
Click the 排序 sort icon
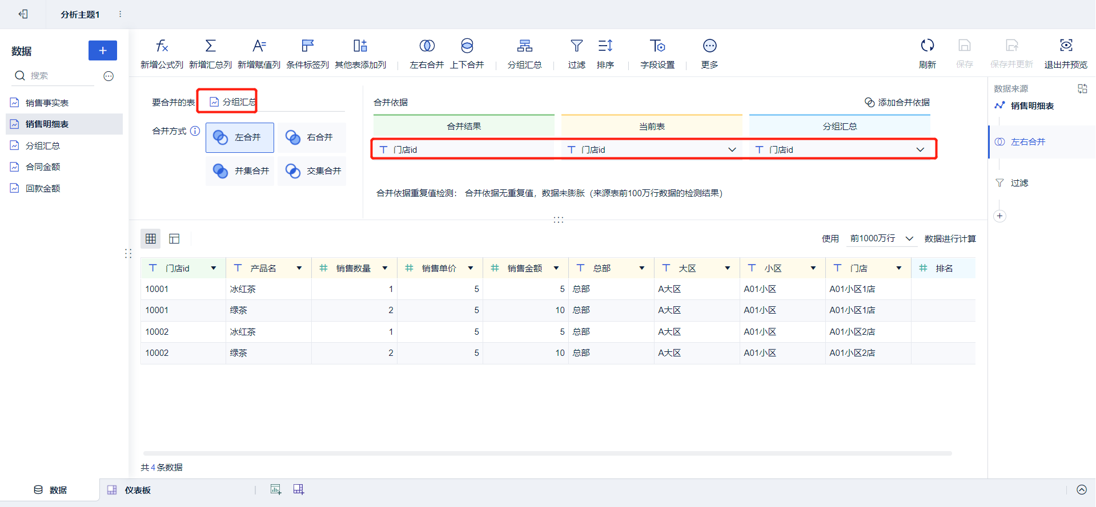click(605, 46)
